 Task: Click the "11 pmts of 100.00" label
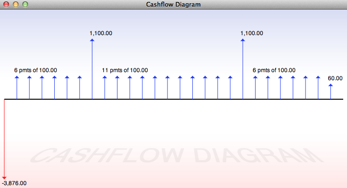point(125,70)
